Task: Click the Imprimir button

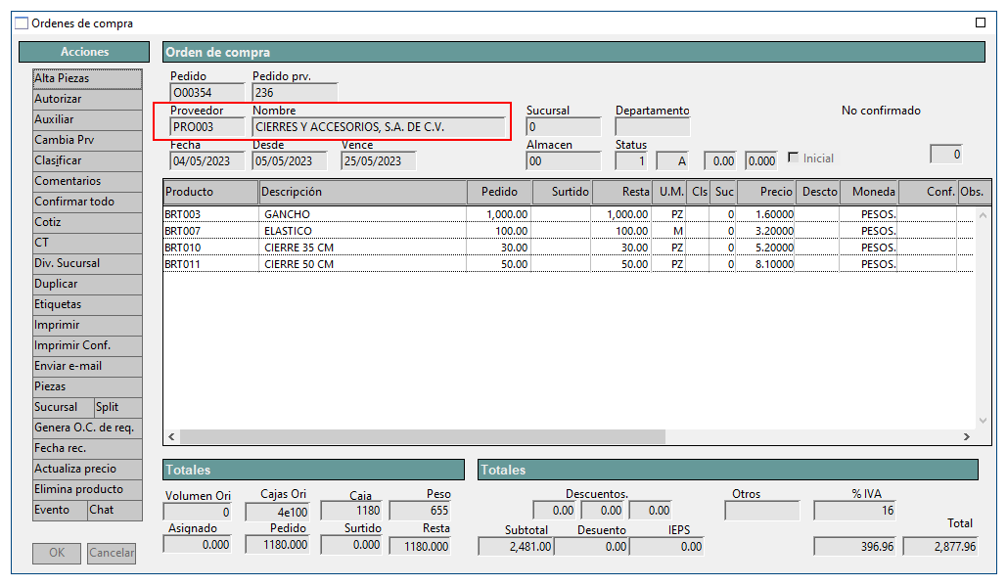Action: pyautogui.click(x=87, y=325)
